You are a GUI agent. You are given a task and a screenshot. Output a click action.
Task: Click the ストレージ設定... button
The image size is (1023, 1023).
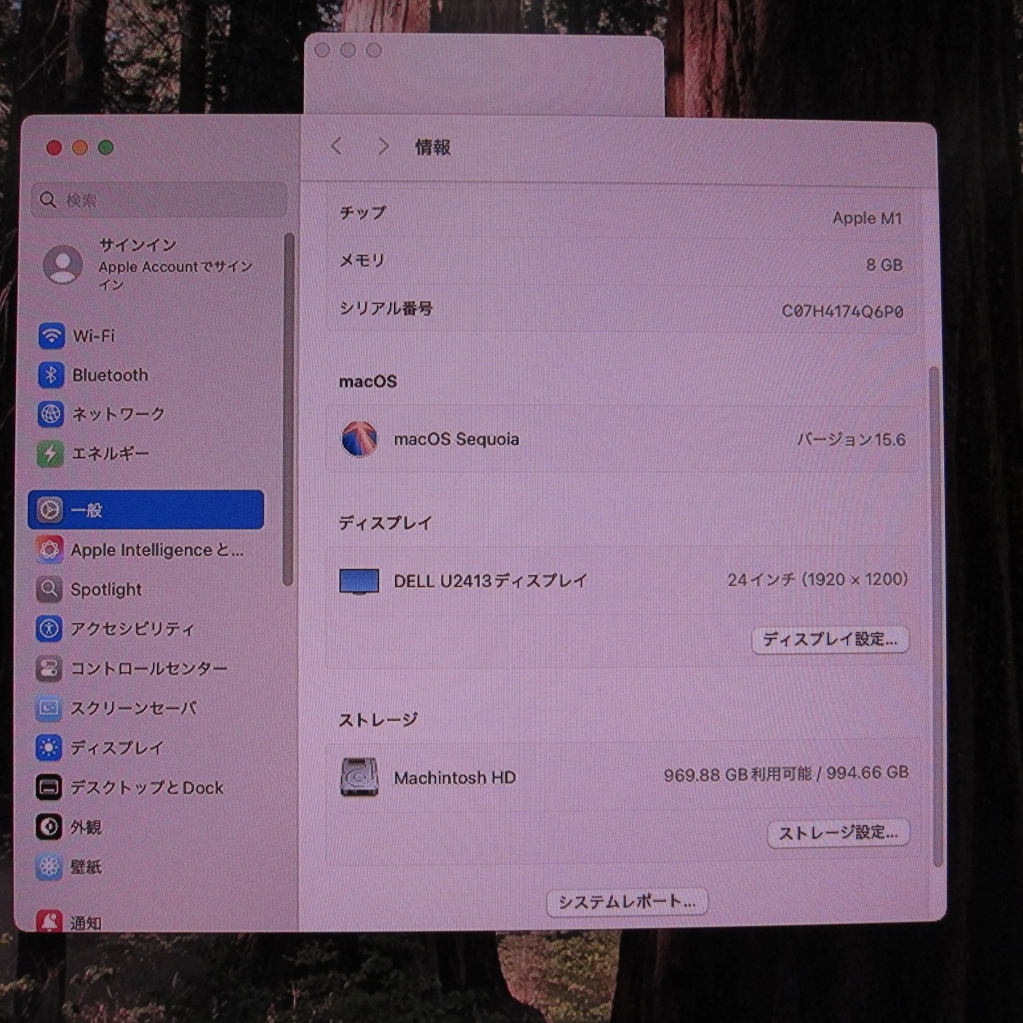837,833
